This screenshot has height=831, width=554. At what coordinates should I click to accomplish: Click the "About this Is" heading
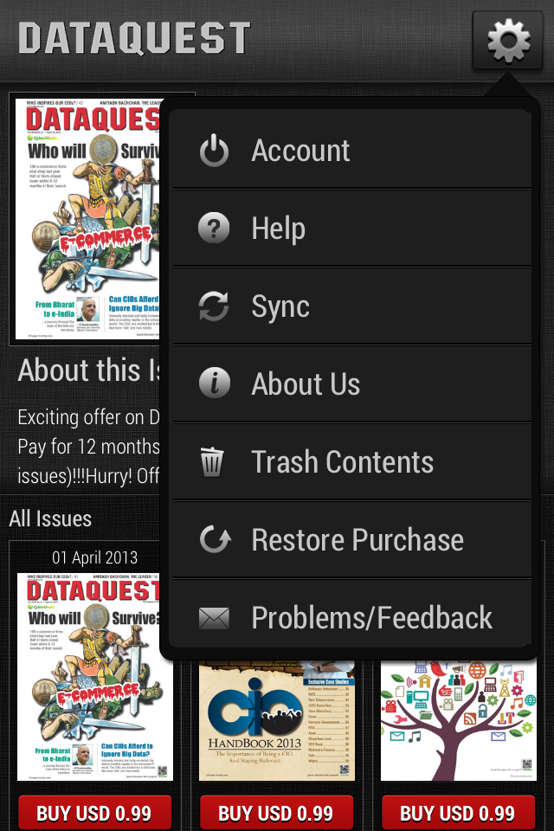(x=89, y=370)
